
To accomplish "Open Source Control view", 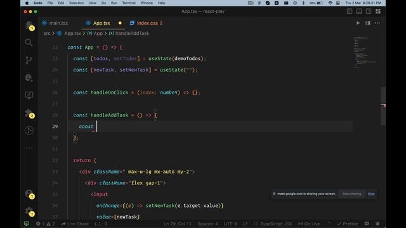I will coord(29,60).
